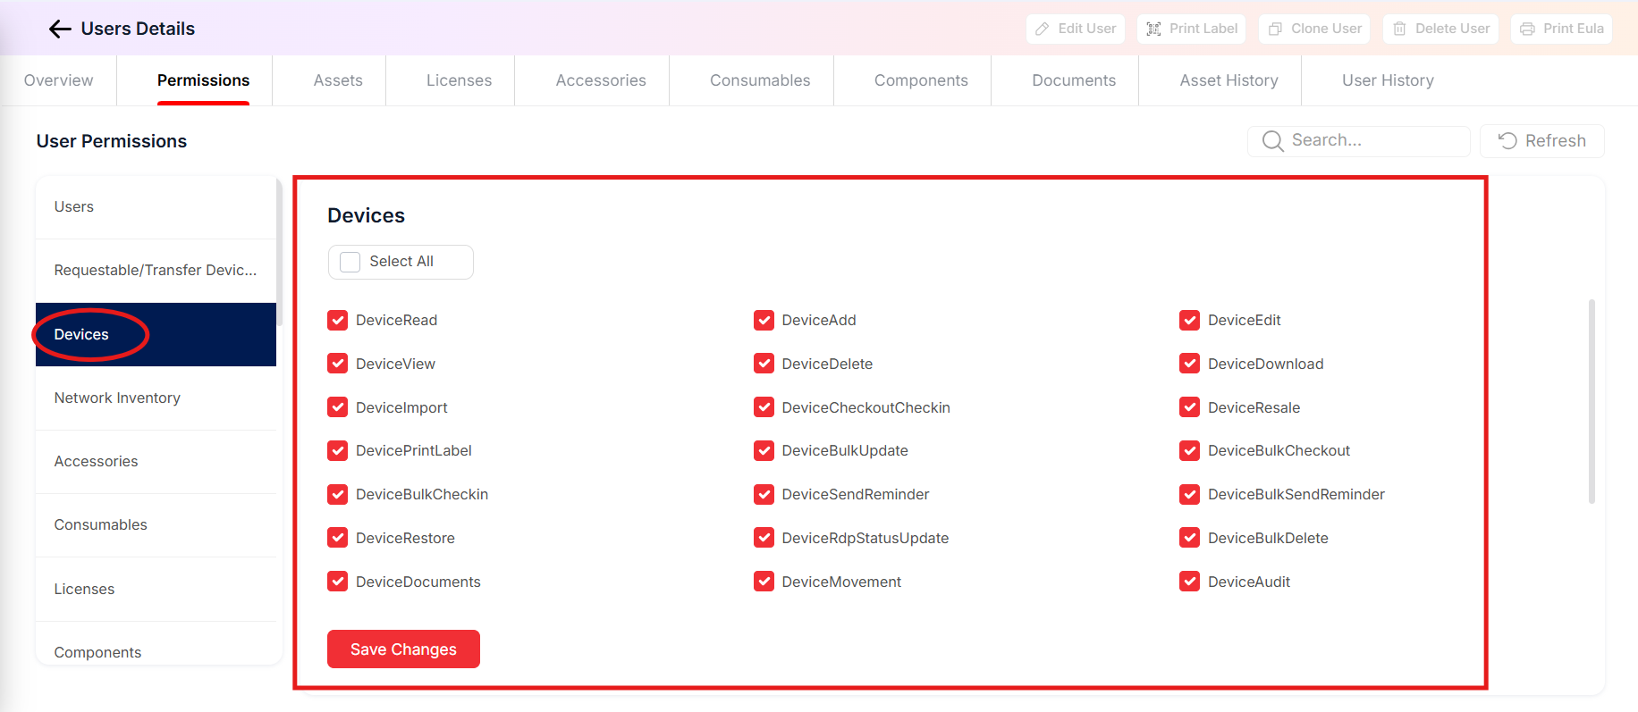Select Requestable/Transfer Devices category
Screen dimensions: 1638x712
pos(156,271)
